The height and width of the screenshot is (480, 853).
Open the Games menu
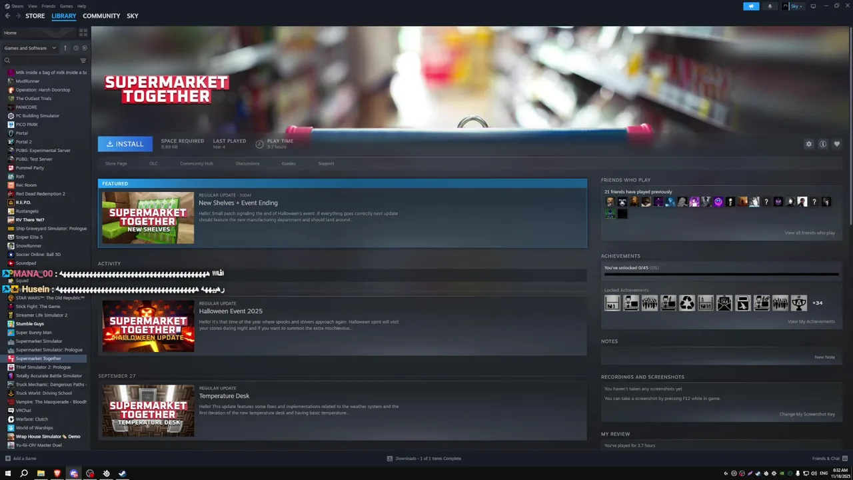pos(66,6)
